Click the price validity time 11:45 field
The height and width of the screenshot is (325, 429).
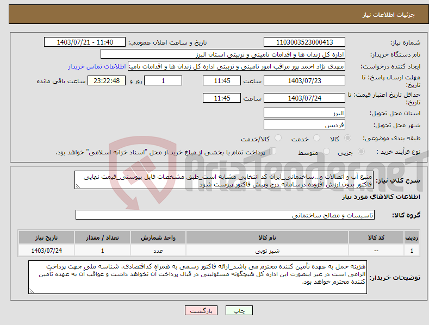click(222, 98)
